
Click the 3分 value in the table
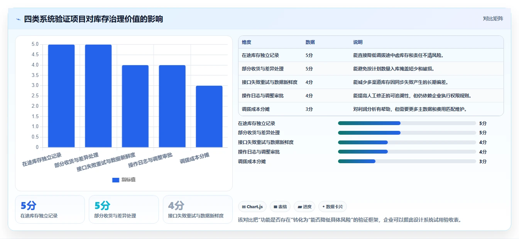point(309,109)
